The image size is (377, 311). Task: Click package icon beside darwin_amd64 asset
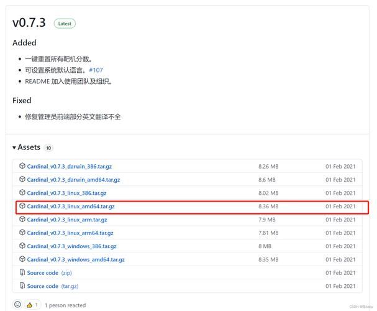(x=22, y=179)
